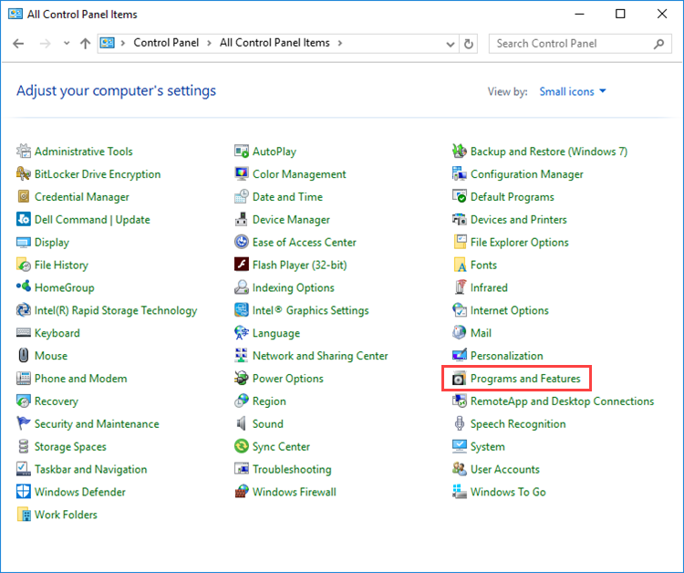Click the Device Manager icon
The width and height of the screenshot is (684, 573).
[242, 219]
